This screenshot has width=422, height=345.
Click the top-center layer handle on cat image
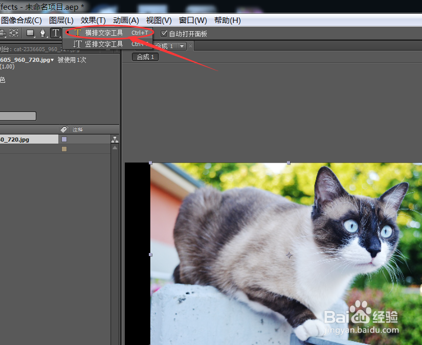(288, 163)
